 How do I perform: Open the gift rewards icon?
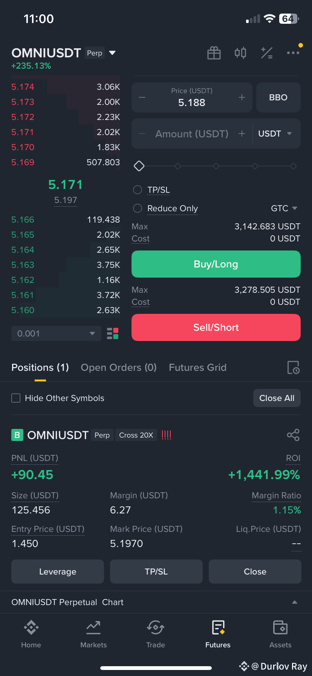[x=214, y=53]
